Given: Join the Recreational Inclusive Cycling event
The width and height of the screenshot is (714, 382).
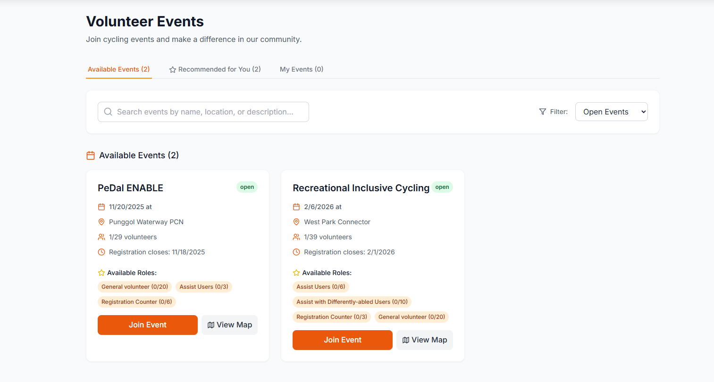Looking at the screenshot, I should (343, 340).
